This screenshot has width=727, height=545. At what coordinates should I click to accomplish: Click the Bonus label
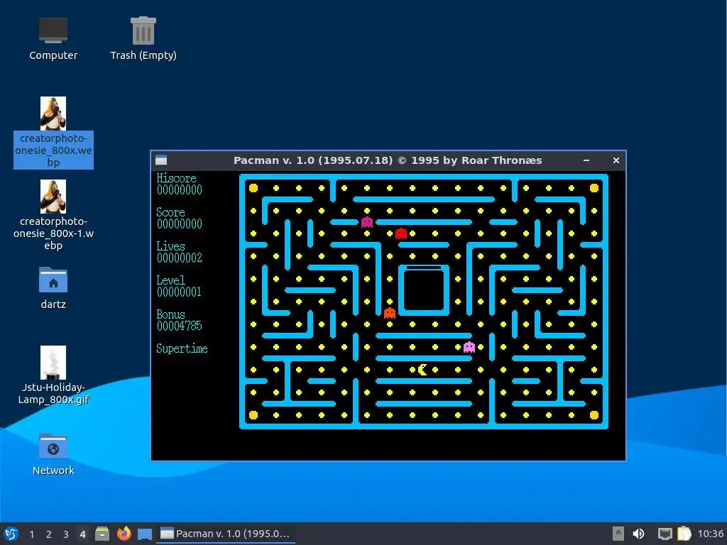(170, 314)
